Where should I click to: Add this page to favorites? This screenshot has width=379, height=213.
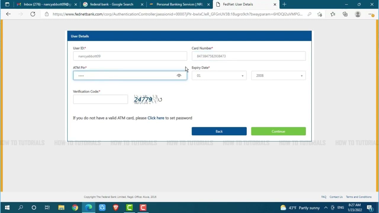[319, 14]
